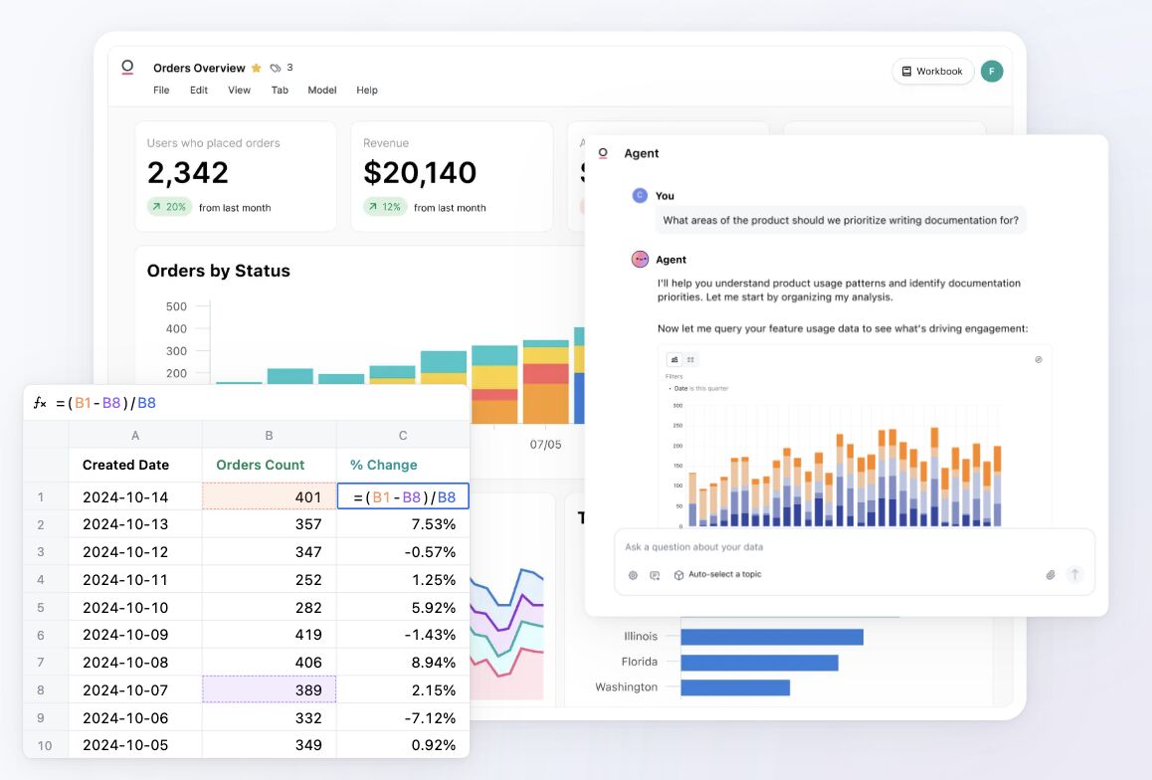Screen dimensions: 1152x780
Task: Click the new chat icon beside the gear
Action: tap(655, 575)
